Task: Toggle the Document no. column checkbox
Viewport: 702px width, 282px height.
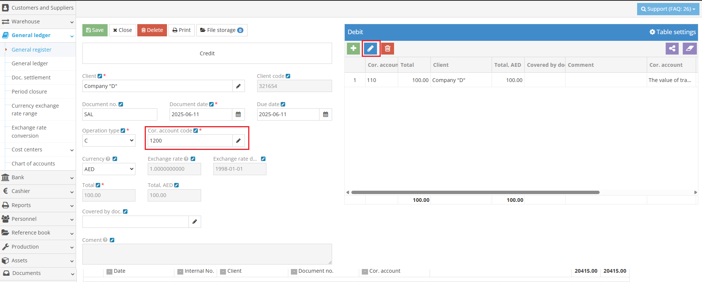Action: 294,272
